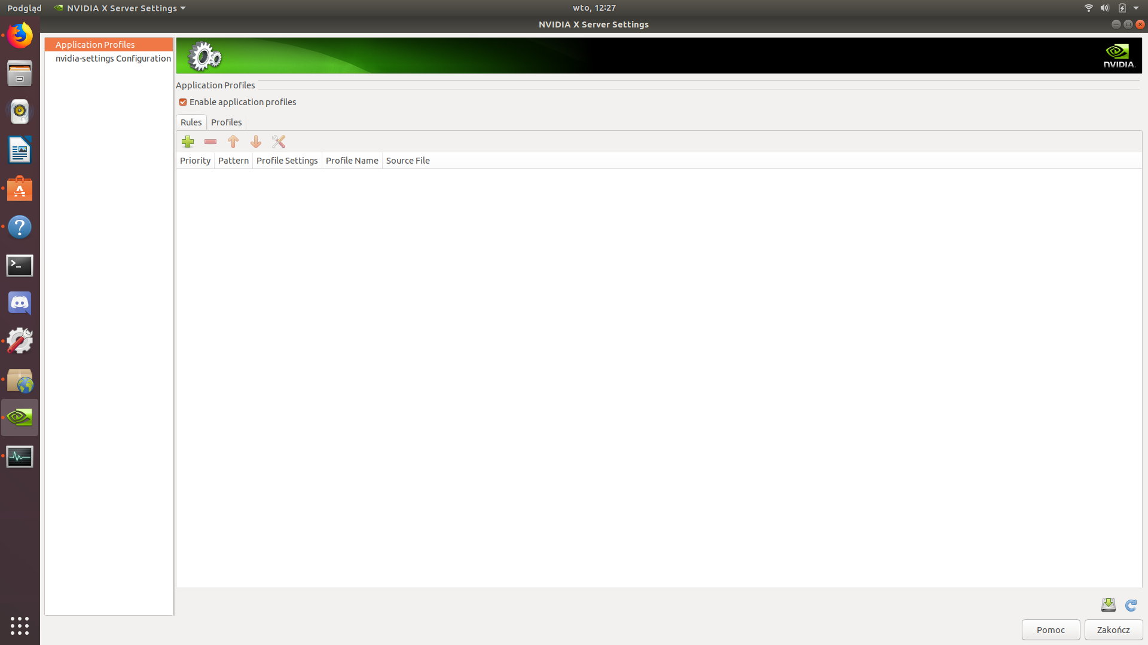Open Show Applications grid in the dock
Viewport: 1148px width, 645px height.
20,625
